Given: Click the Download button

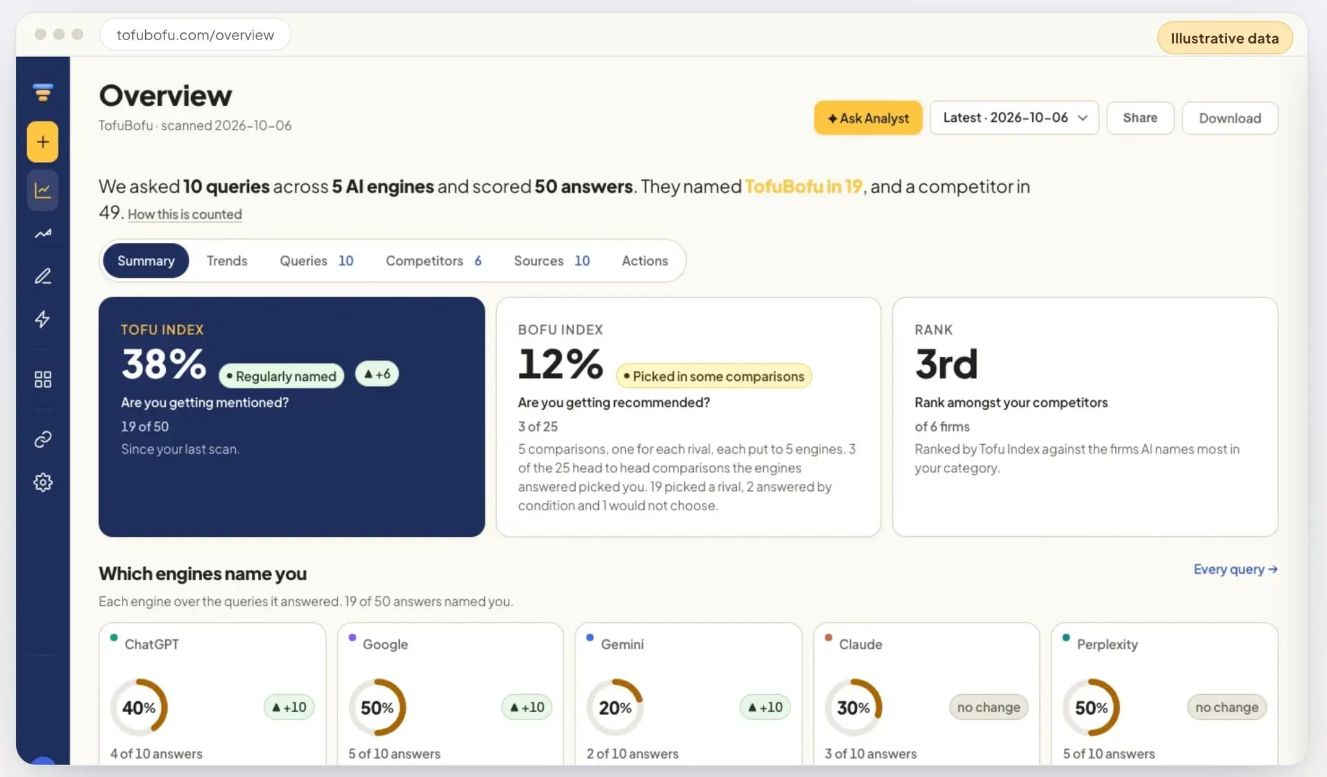Looking at the screenshot, I should click(1230, 118).
